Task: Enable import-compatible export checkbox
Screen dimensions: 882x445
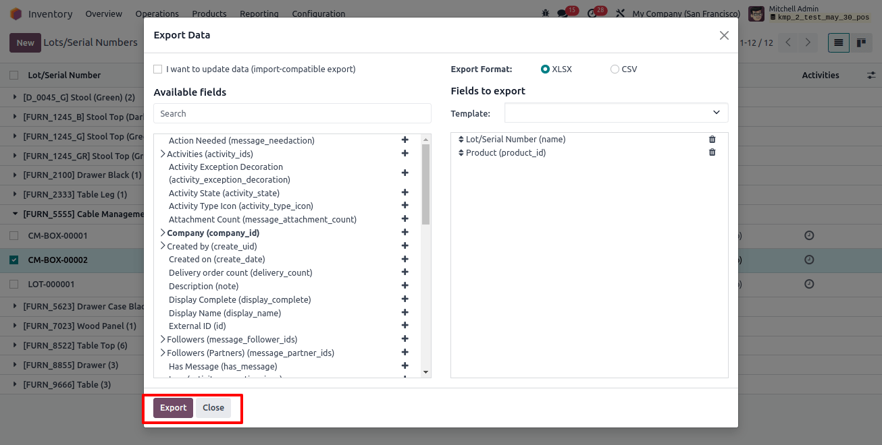Action: (x=158, y=69)
